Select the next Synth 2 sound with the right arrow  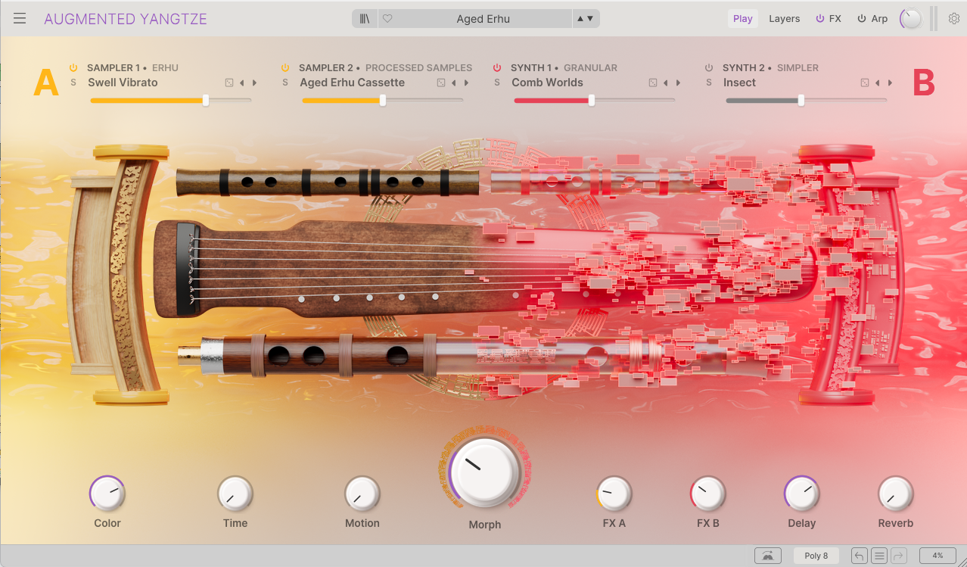[x=891, y=83]
